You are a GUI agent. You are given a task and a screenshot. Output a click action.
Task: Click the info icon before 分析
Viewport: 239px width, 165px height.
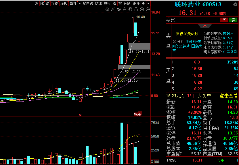pos(174,42)
